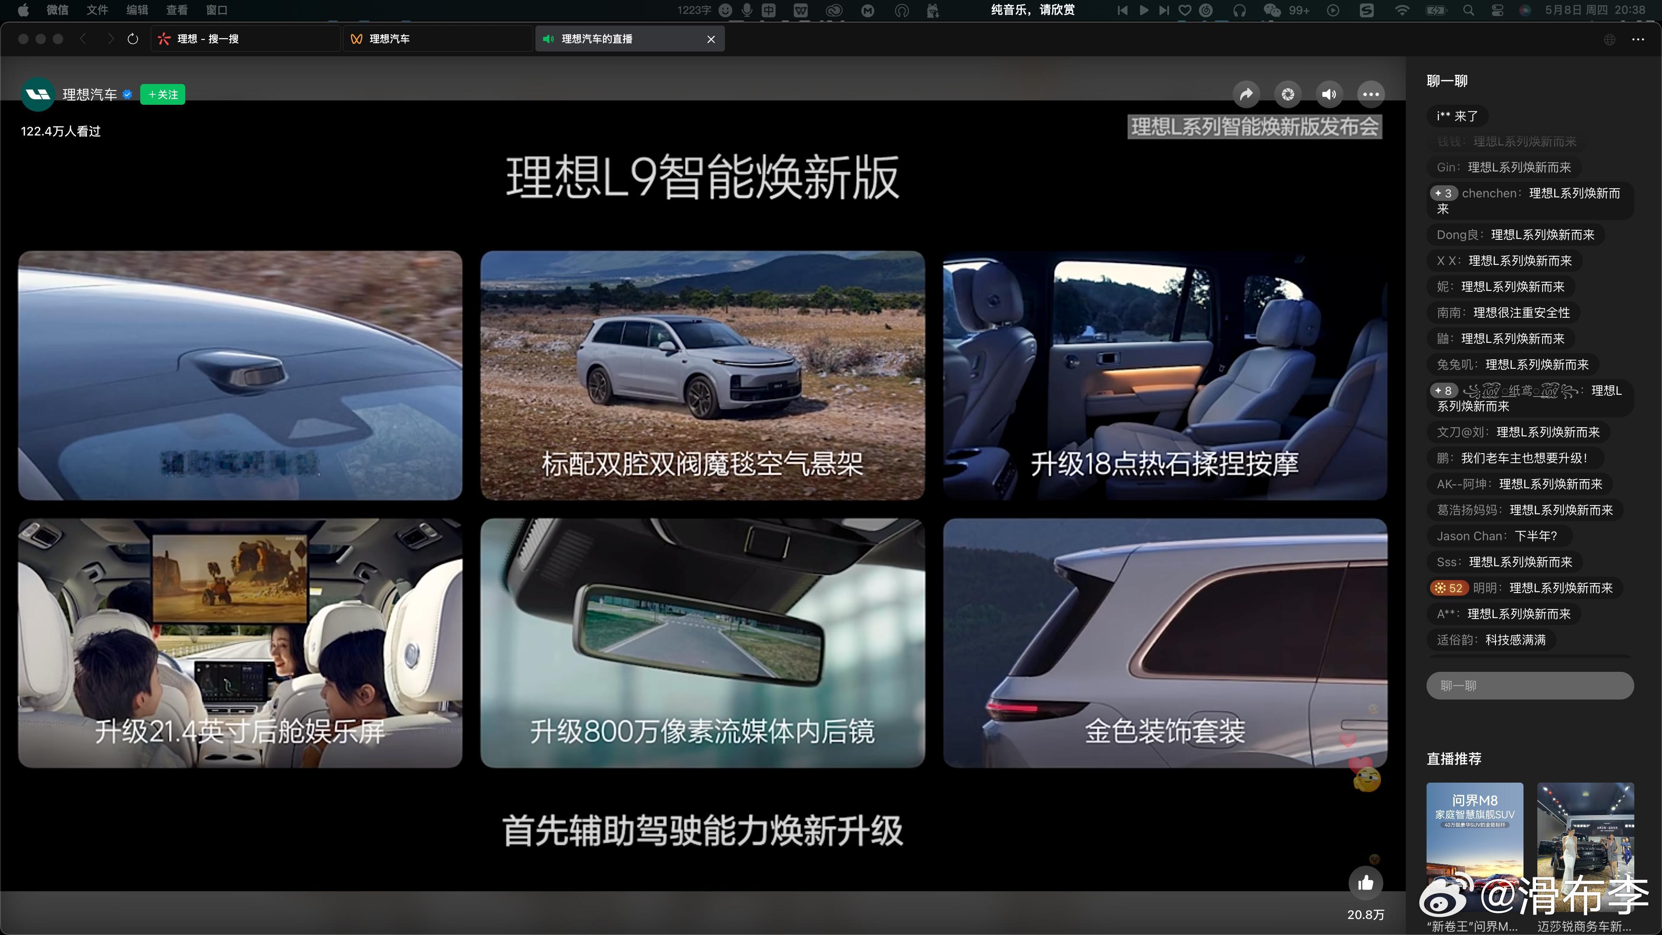
Task: Open the 微信 menu in menu bar
Action: (58, 10)
